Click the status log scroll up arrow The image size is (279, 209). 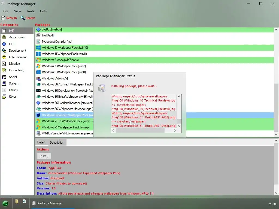click(179, 96)
